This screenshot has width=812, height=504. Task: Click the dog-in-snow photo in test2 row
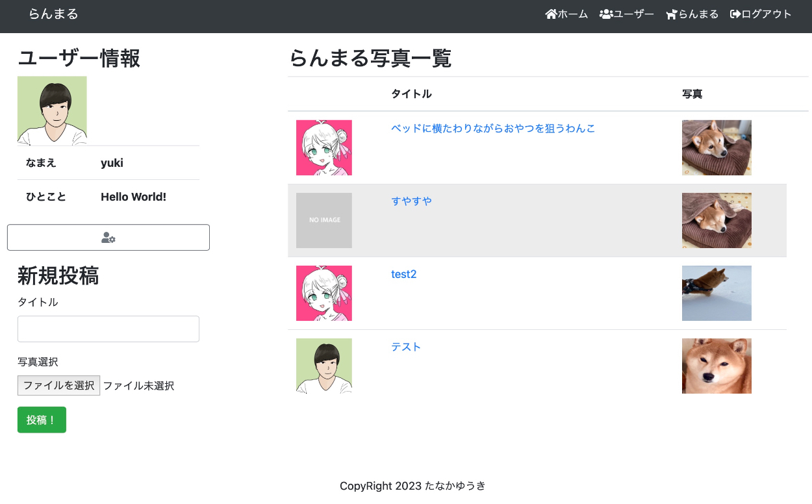[717, 293]
